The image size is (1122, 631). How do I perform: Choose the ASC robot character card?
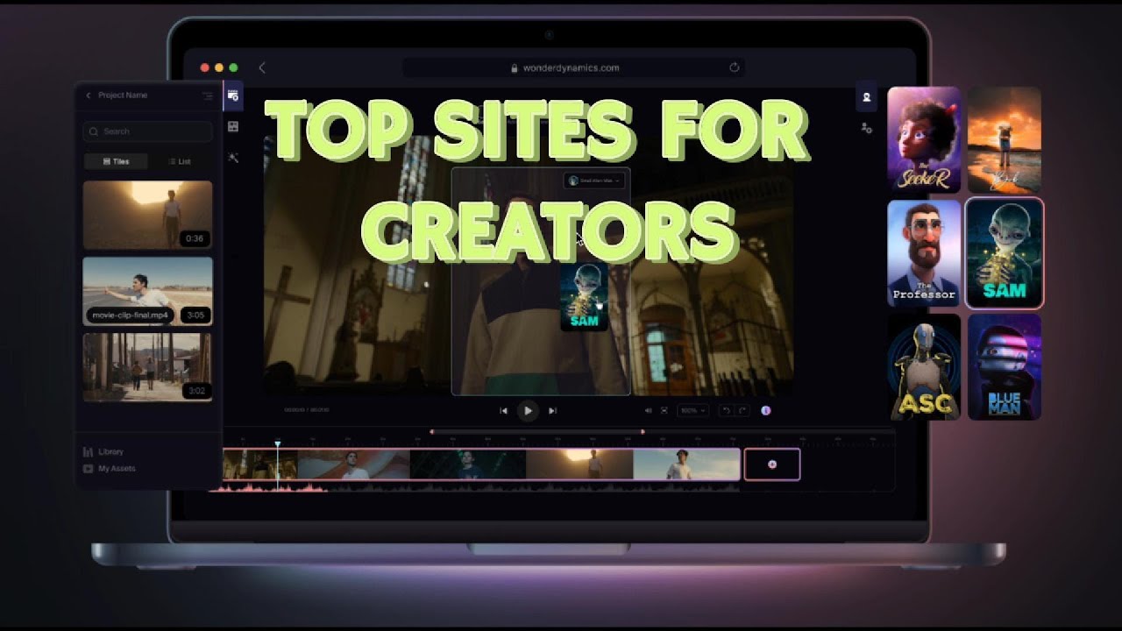[x=924, y=366]
